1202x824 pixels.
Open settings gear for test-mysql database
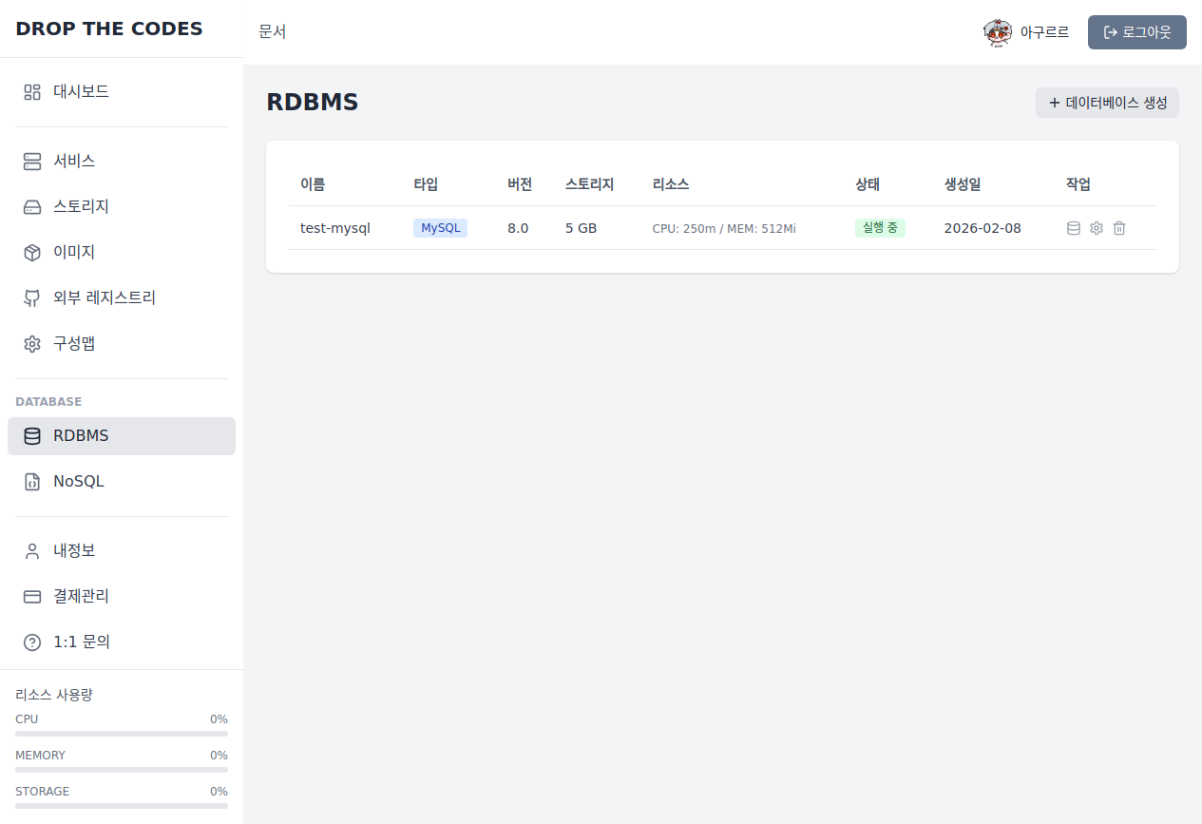1097,228
